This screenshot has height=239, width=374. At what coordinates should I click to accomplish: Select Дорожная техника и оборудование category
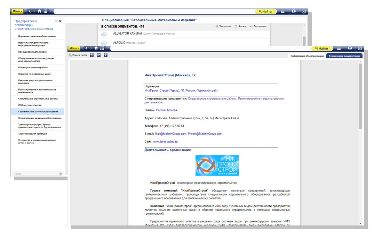pyautogui.click(x=38, y=36)
